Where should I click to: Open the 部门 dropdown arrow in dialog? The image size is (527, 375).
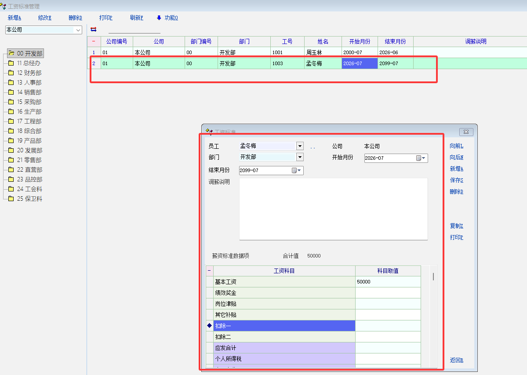point(300,157)
